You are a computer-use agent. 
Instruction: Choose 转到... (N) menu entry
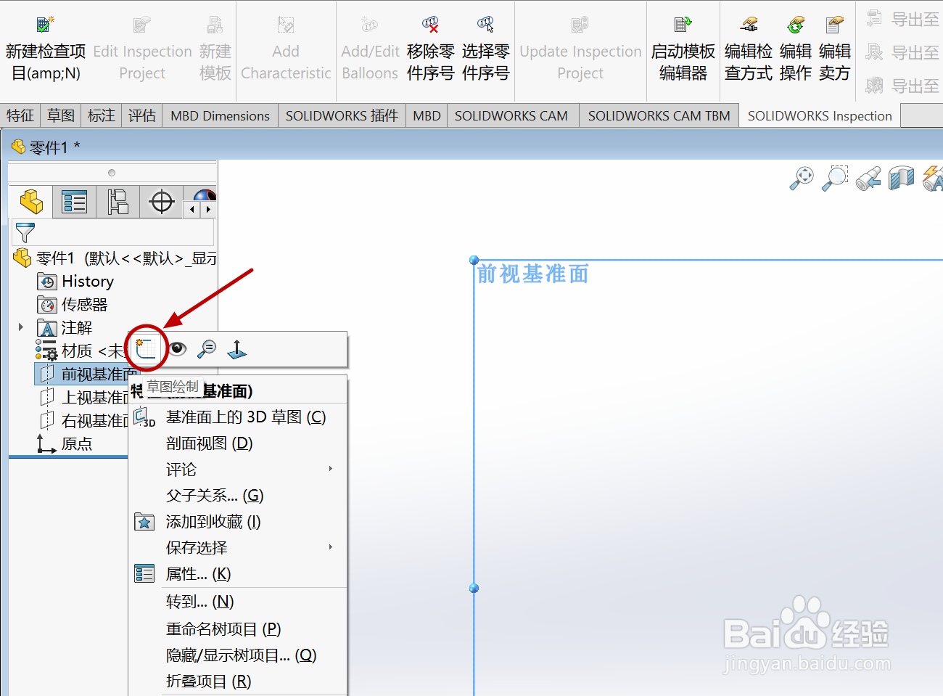click(x=238, y=602)
